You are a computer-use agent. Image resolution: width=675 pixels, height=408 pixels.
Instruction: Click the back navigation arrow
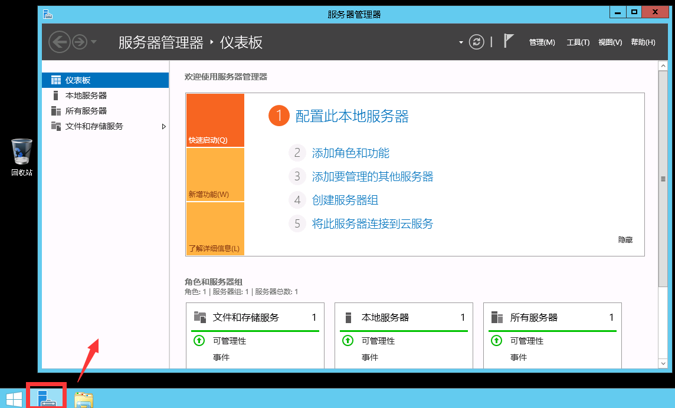(60, 42)
